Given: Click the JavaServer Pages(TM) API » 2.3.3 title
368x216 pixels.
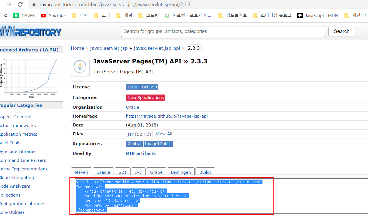Looking at the screenshot, I should point(150,61).
